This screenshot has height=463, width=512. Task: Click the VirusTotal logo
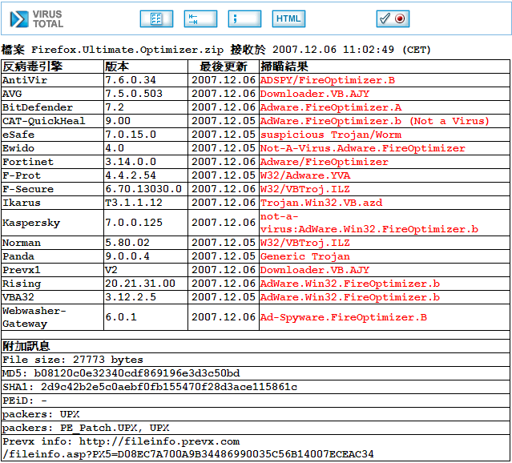pyautogui.click(x=37, y=19)
